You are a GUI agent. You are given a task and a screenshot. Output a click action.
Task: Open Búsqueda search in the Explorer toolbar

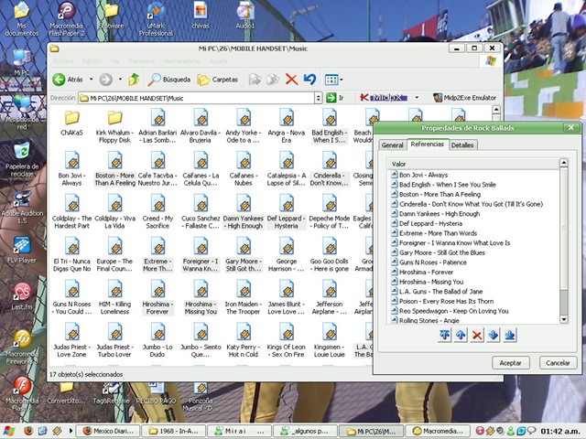coord(168,80)
